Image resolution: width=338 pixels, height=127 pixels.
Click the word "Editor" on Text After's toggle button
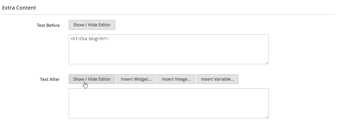[x=104, y=79]
